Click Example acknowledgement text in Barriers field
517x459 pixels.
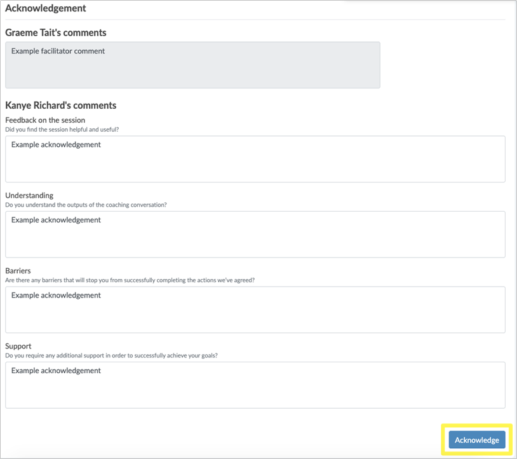click(x=56, y=296)
